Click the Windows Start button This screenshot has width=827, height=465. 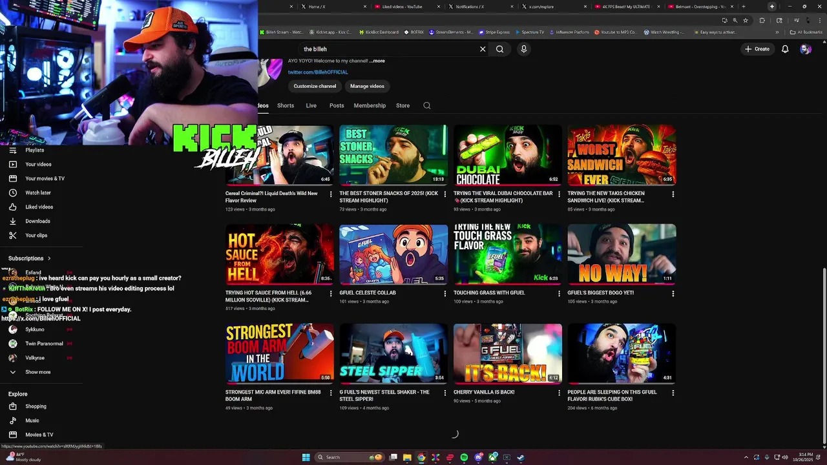click(306, 457)
